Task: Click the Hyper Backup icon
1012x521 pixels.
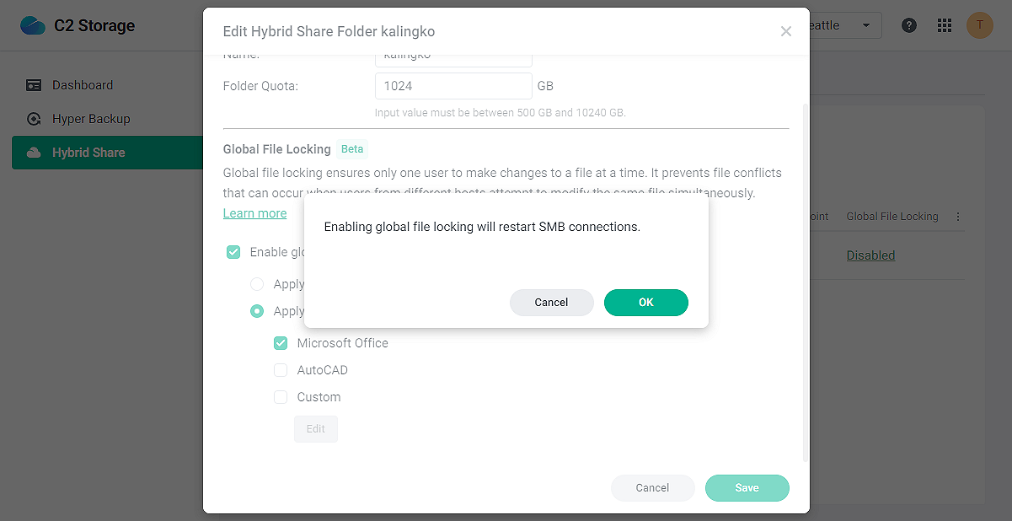Action: tap(34, 119)
